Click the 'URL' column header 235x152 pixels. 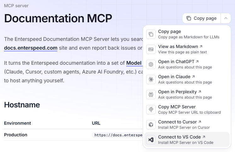point(96,123)
